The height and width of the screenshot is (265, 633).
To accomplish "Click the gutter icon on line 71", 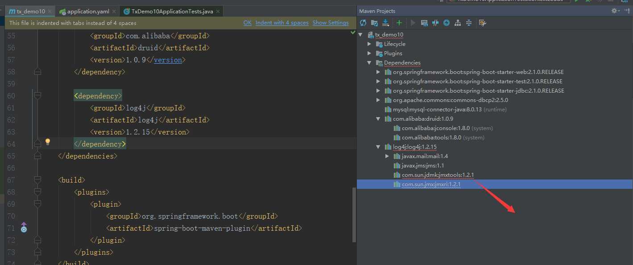I will (24, 228).
